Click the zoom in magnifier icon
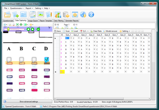159x110 pixels. click(x=10, y=25)
